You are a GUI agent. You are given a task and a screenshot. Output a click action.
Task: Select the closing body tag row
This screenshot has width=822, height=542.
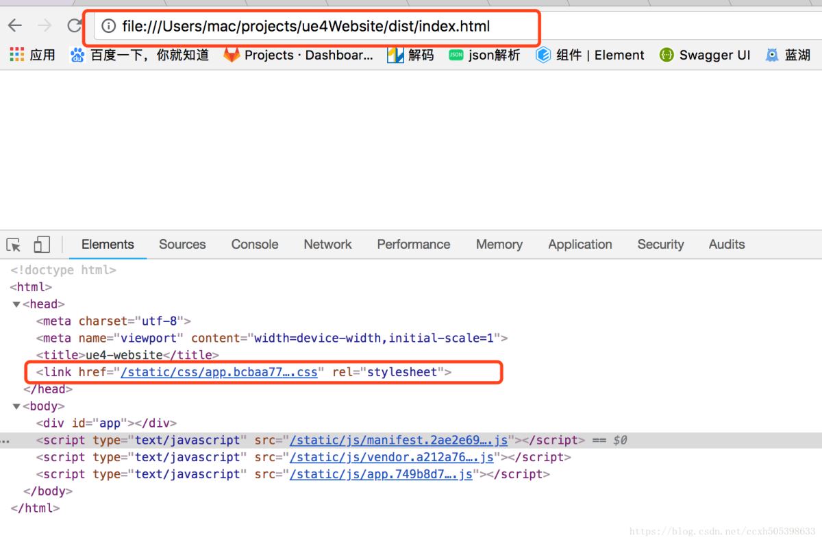tap(48, 491)
